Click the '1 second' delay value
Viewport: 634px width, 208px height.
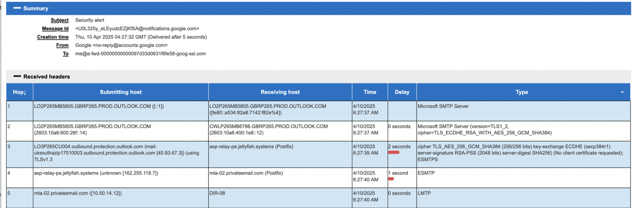coord(398,173)
